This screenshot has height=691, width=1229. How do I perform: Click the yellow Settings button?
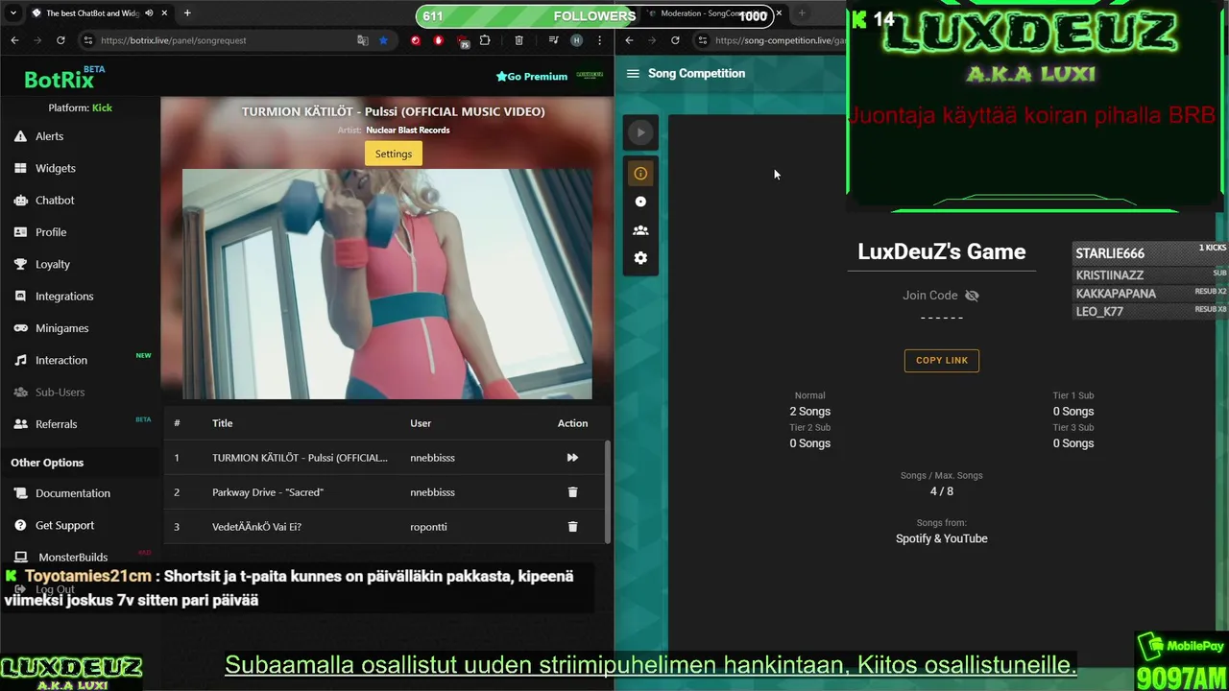pyautogui.click(x=394, y=154)
